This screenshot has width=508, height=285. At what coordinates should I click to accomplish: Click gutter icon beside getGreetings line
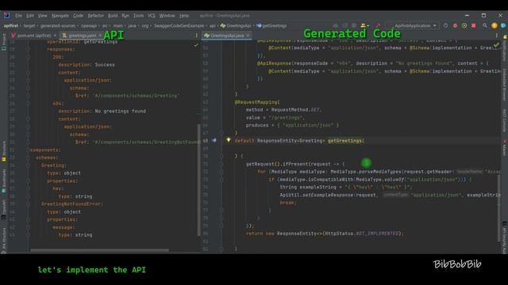point(214,140)
